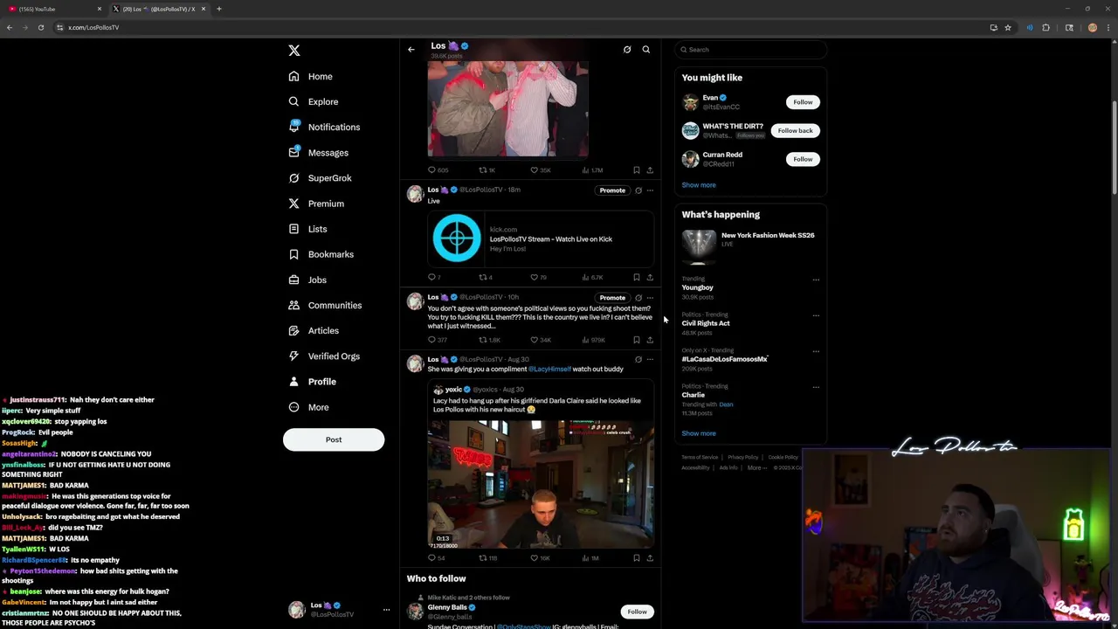1118x629 pixels.
Task: Bookmark the Live post
Action: [637, 278]
